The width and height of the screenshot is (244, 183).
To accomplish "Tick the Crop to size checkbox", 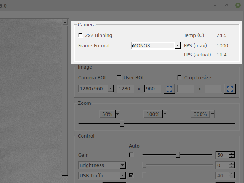I will coord(180,77).
